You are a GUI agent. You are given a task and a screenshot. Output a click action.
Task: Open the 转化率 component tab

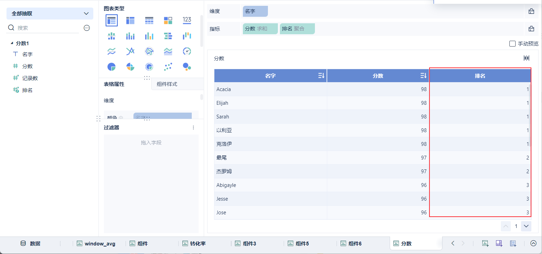coord(194,243)
